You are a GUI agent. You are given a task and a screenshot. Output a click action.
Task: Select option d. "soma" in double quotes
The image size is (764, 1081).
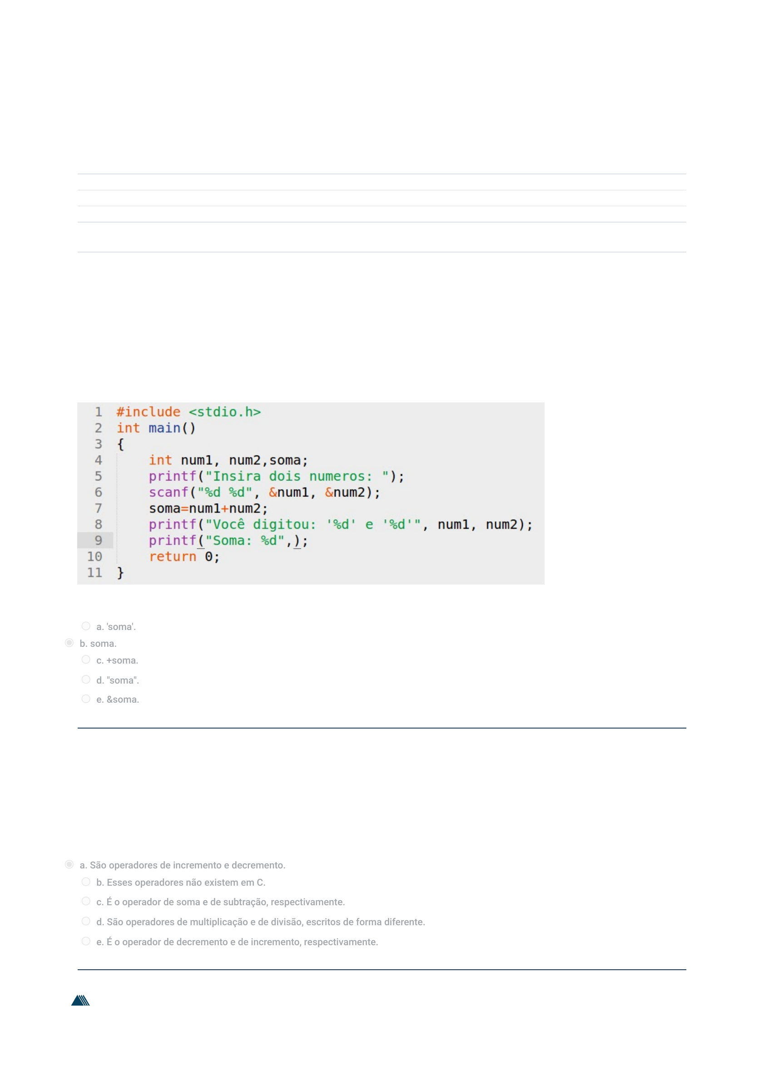[86, 679]
